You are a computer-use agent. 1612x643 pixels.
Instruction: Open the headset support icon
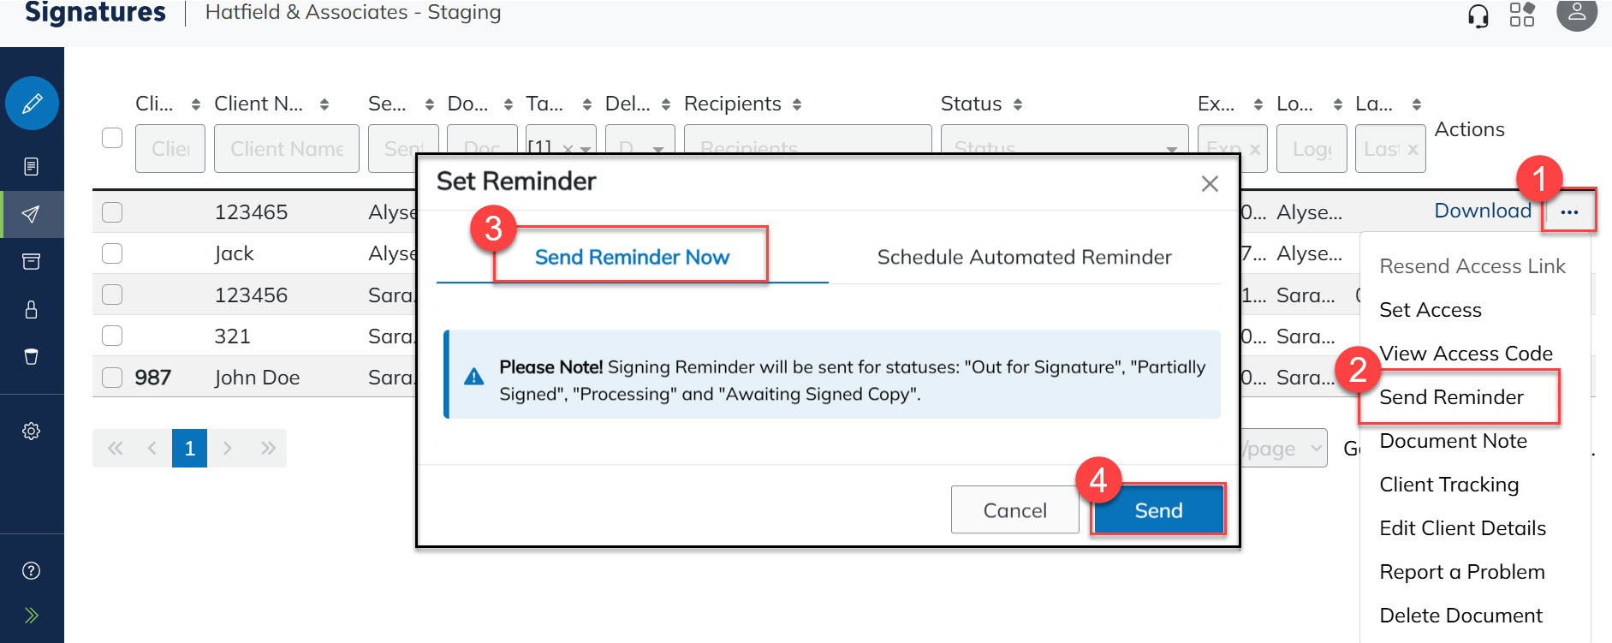click(1478, 15)
